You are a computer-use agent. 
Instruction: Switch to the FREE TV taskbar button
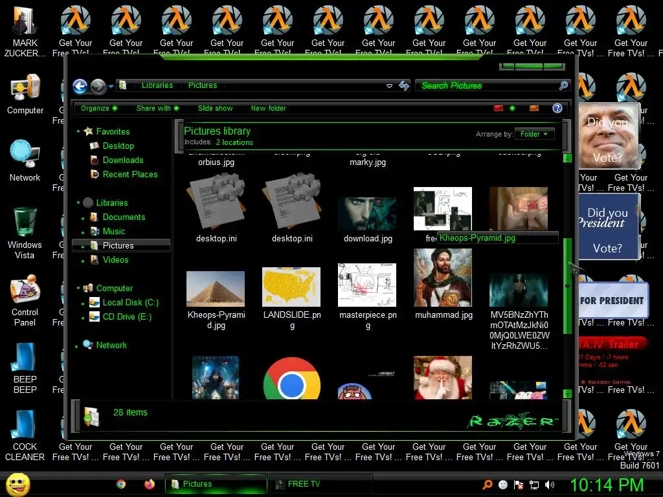[321, 484]
